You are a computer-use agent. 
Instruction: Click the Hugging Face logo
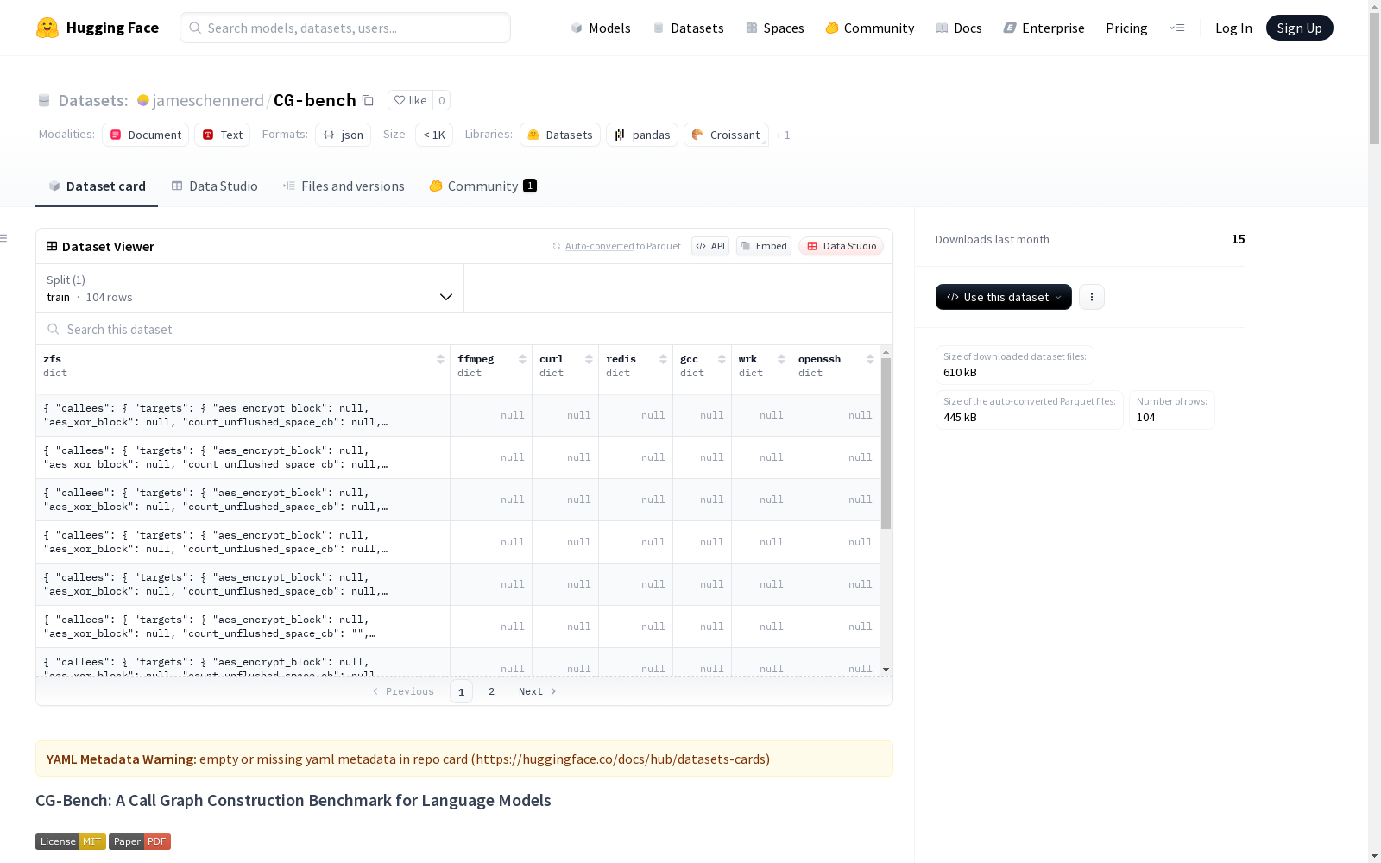tap(98, 28)
